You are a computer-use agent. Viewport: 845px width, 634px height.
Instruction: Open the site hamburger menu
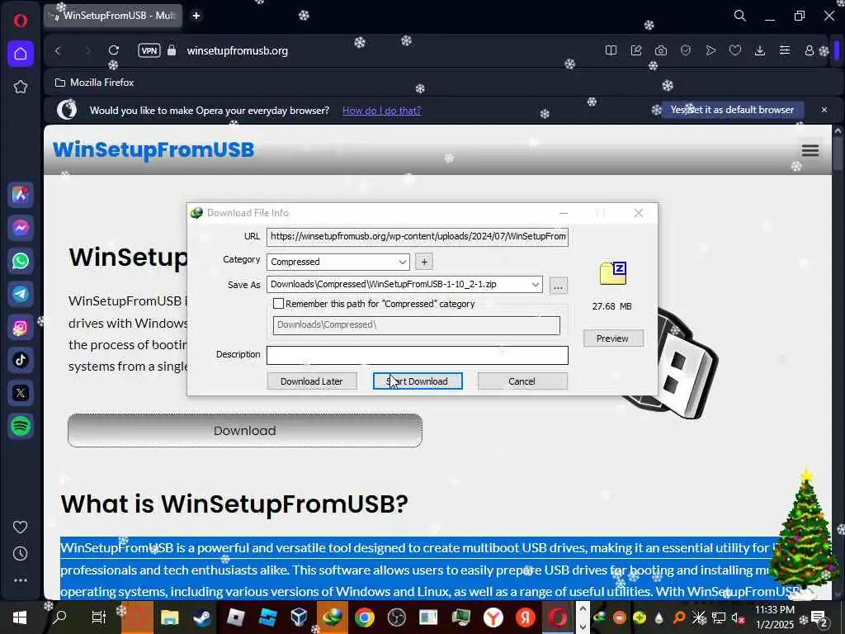point(810,150)
